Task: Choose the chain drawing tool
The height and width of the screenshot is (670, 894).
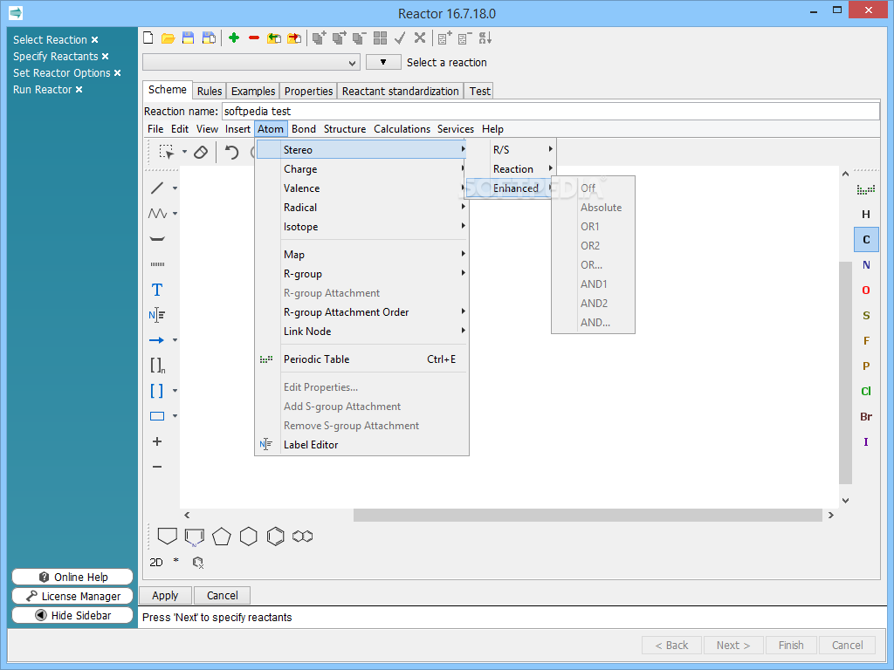Action: tap(157, 213)
